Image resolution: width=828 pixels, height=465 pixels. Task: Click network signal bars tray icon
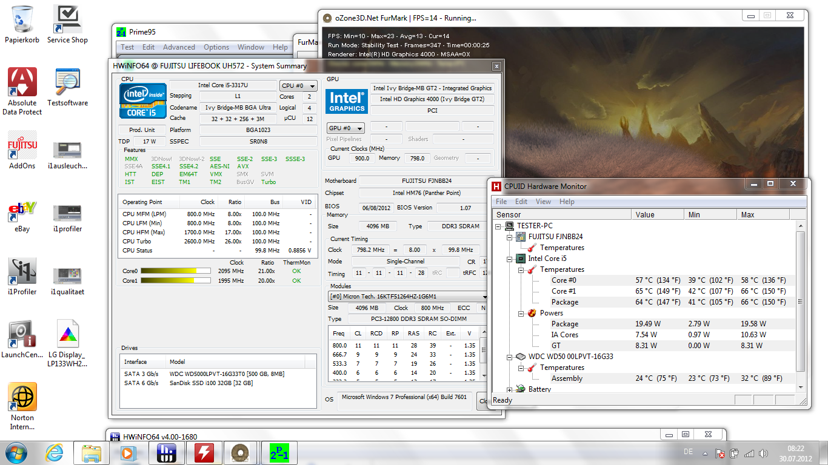coord(749,453)
